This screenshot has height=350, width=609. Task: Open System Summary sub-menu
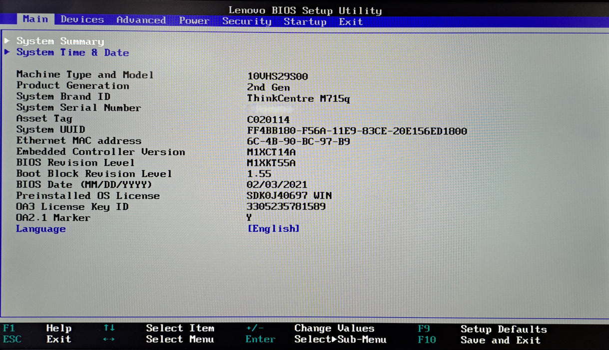tap(60, 41)
